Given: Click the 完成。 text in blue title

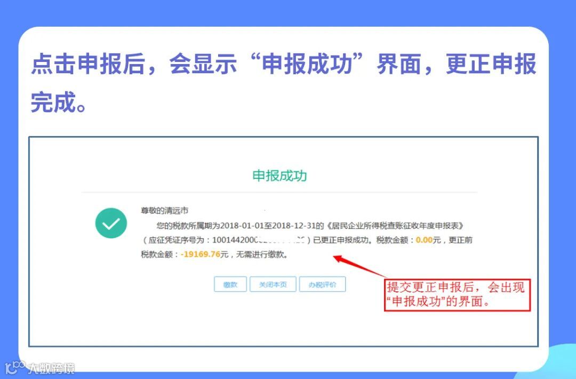Looking at the screenshot, I should pos(59,102).
